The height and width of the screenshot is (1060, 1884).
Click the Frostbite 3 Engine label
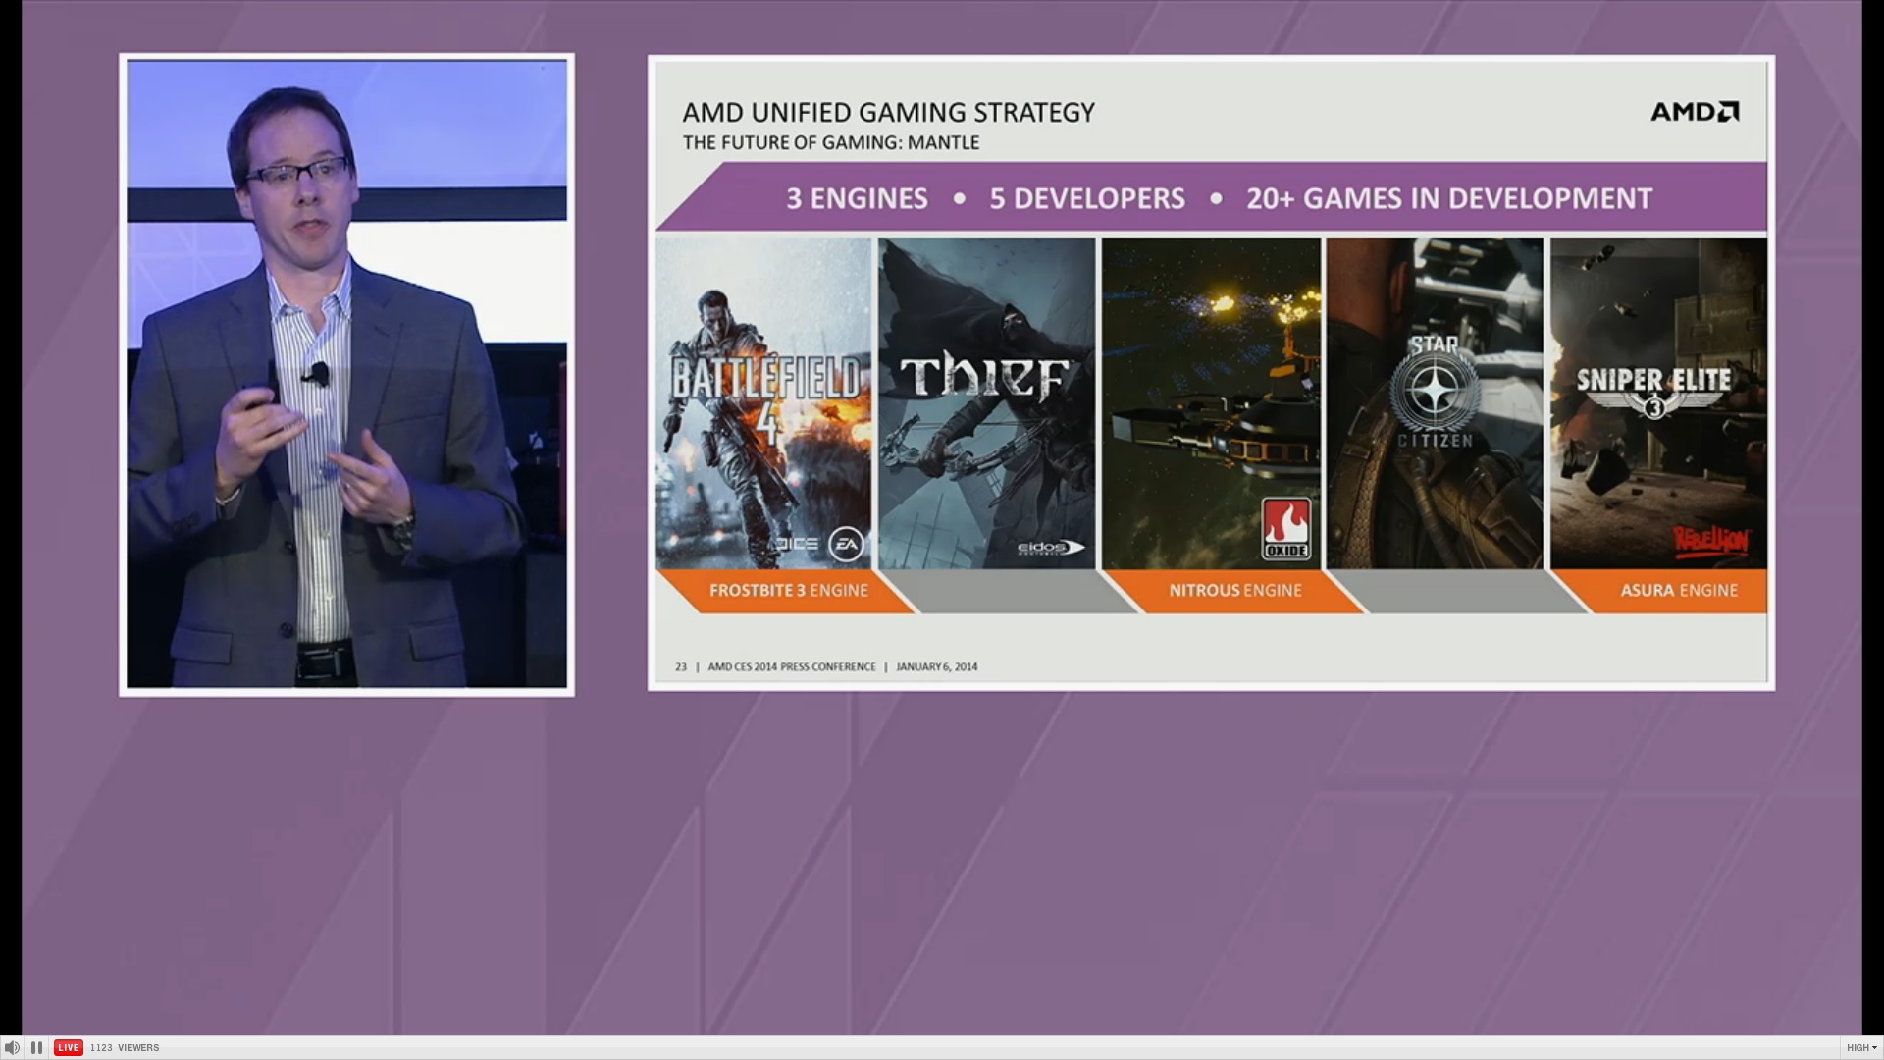pyautogui.click(x=788, y=590)
